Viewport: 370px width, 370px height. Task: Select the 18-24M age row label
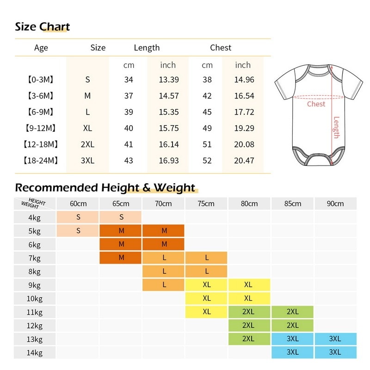pos(41,160)
